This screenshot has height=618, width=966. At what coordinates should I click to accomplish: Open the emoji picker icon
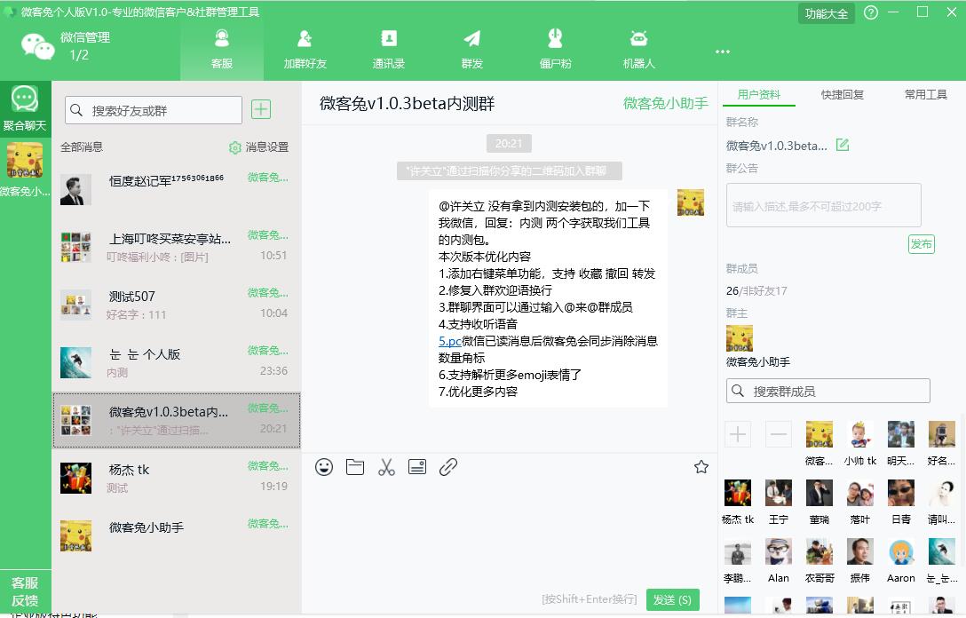324,467
